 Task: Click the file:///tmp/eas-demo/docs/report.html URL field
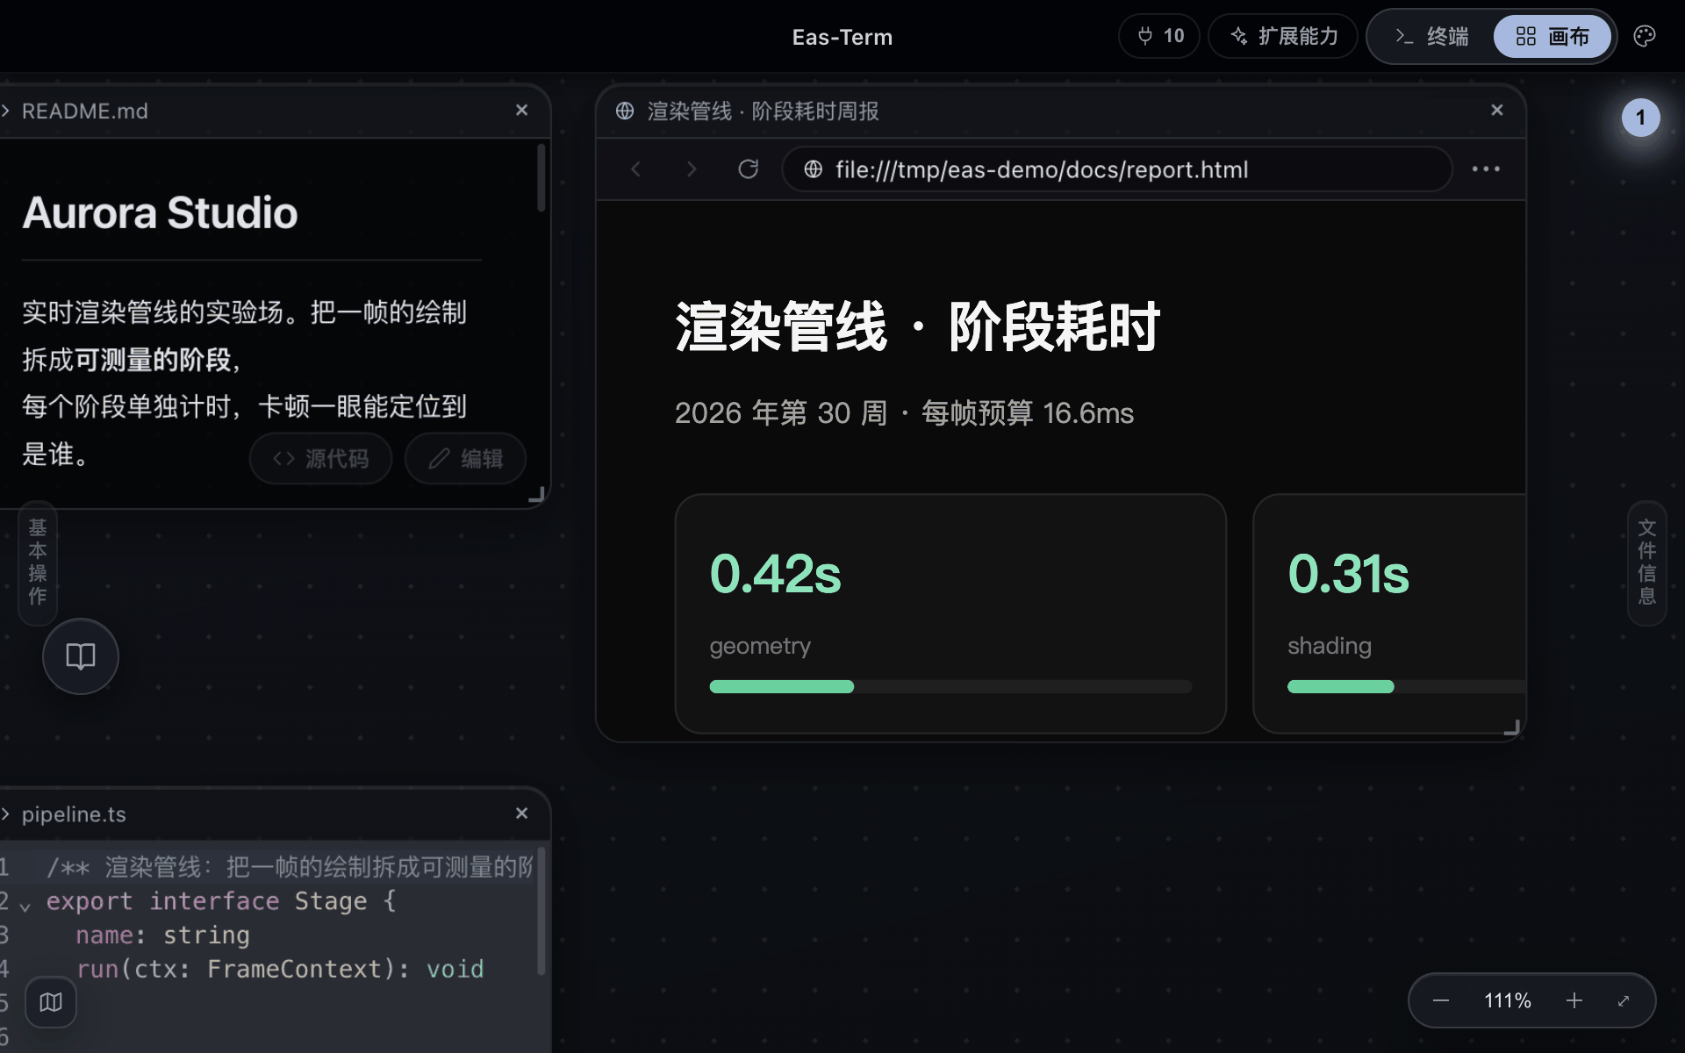pos(1116,169)
